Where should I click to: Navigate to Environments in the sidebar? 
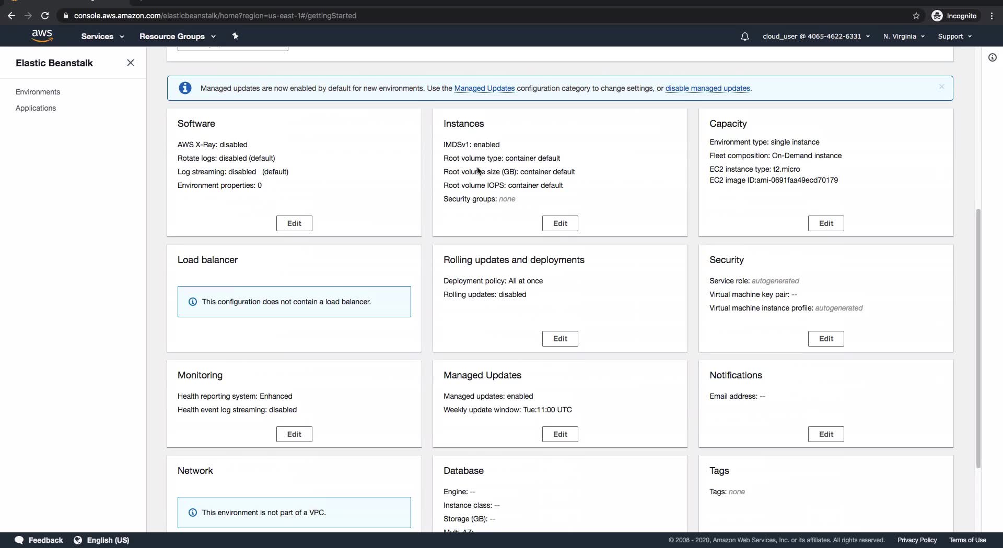(x=38, y=92)
